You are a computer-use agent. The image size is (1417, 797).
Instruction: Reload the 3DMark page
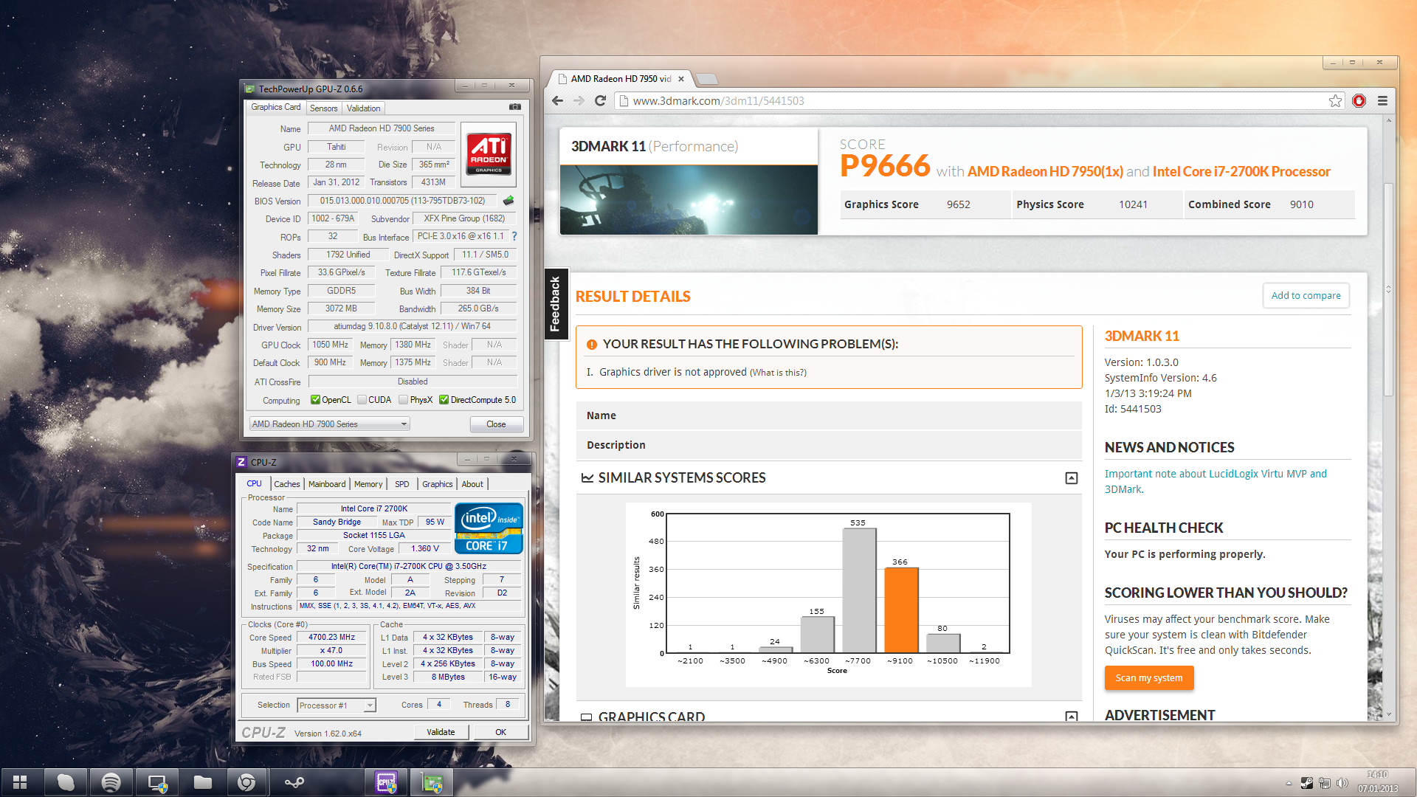click(x=600, y=100)
